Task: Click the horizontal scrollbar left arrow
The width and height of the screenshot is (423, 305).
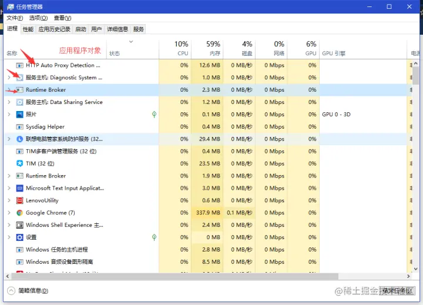Action: click(x=8, y=276)
